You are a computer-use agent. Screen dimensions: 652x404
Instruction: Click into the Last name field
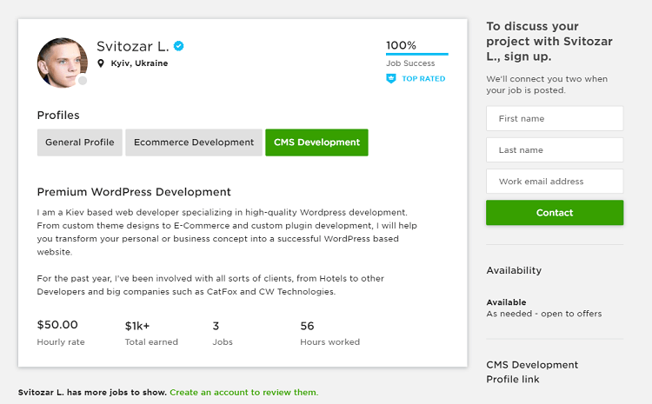point(555,150)
